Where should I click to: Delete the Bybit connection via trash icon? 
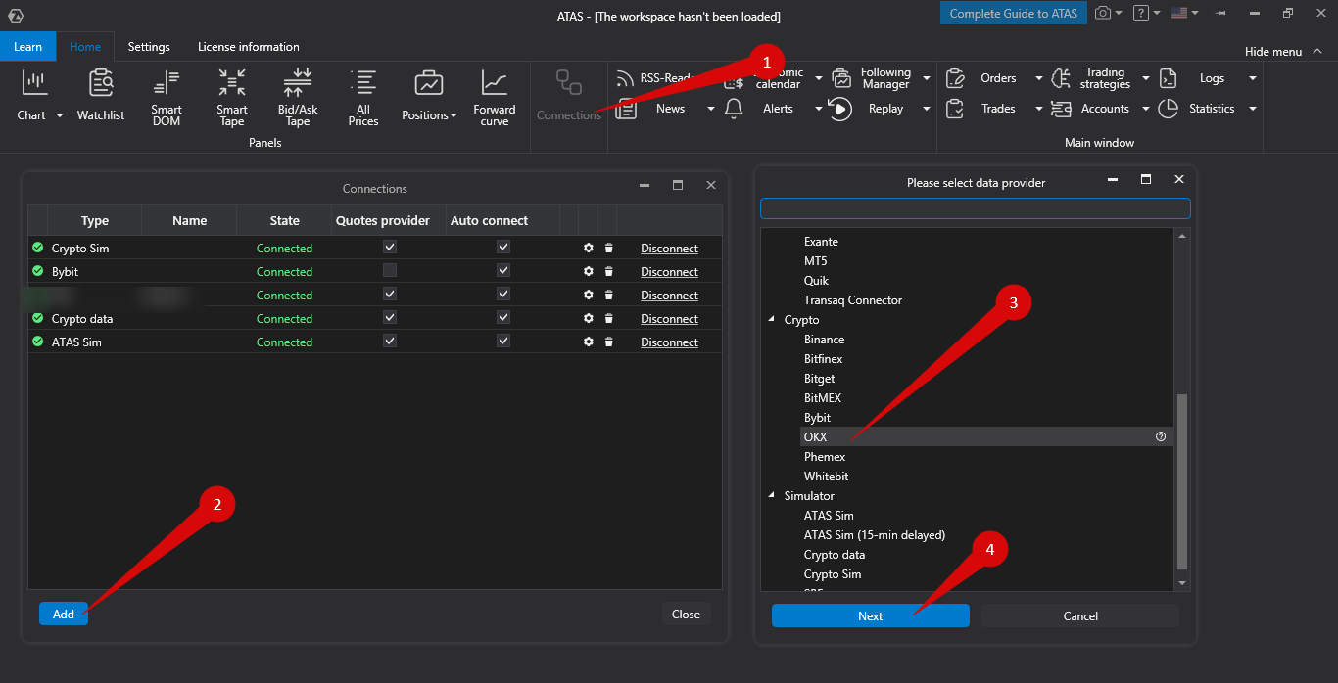pos(609,271)
